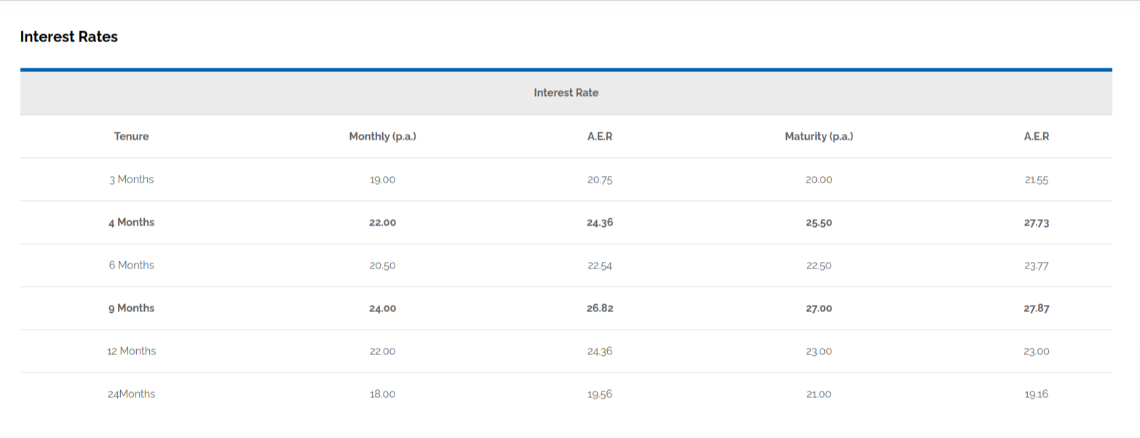This screenshot has height=438, width=1140.
Task: Select the "12 Months" tenure cell
Action: [x=132, y=351]
